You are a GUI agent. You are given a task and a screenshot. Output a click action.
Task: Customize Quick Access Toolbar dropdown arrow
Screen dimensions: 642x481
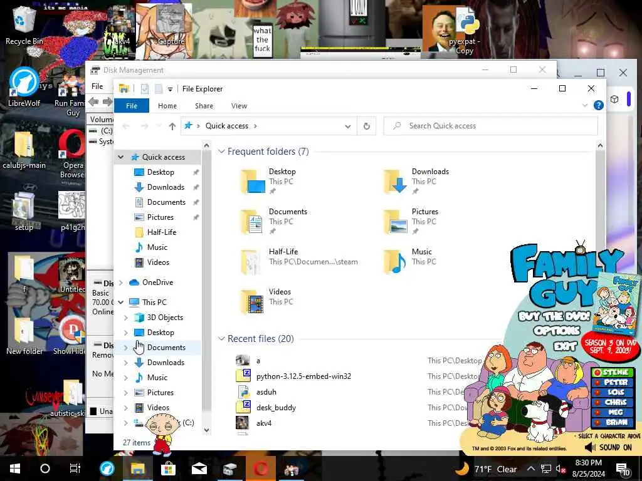170,89
